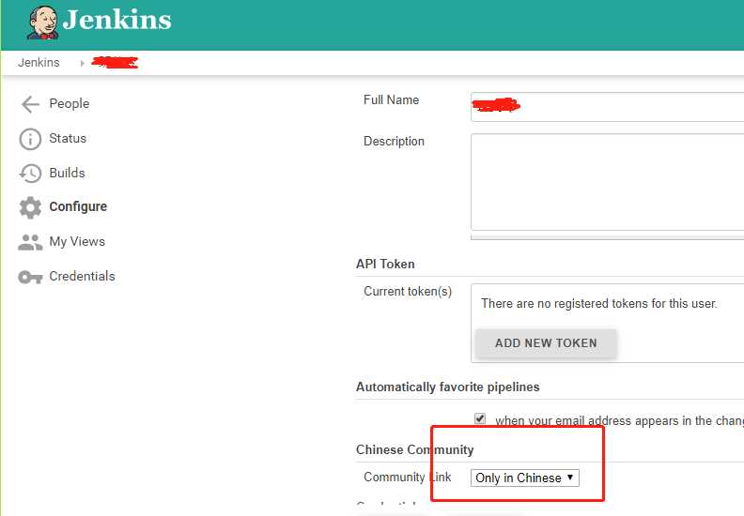Click ADD NEW TOKEN button
This screenshot has width=744, height=516.
(546, 343)
